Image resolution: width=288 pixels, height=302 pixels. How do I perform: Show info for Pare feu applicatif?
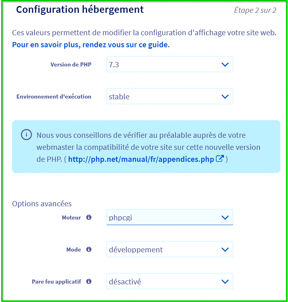[x=89, y=282]
